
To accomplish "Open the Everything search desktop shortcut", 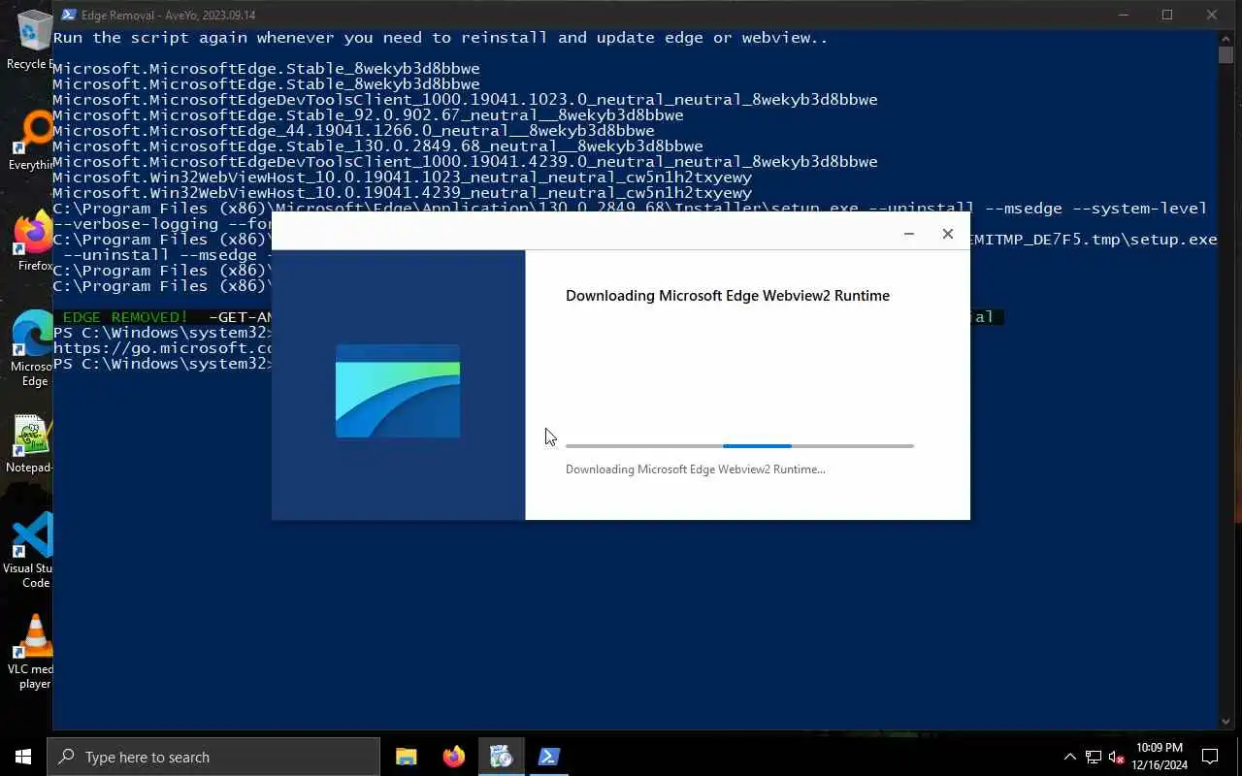I will [x=31, y=141].
